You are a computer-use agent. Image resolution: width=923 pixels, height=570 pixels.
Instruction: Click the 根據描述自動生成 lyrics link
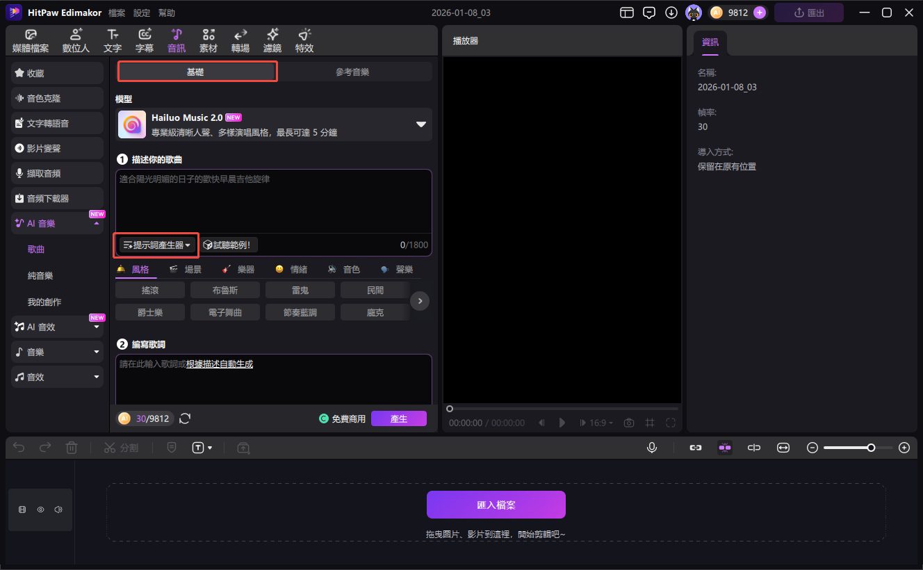(219, 364)
